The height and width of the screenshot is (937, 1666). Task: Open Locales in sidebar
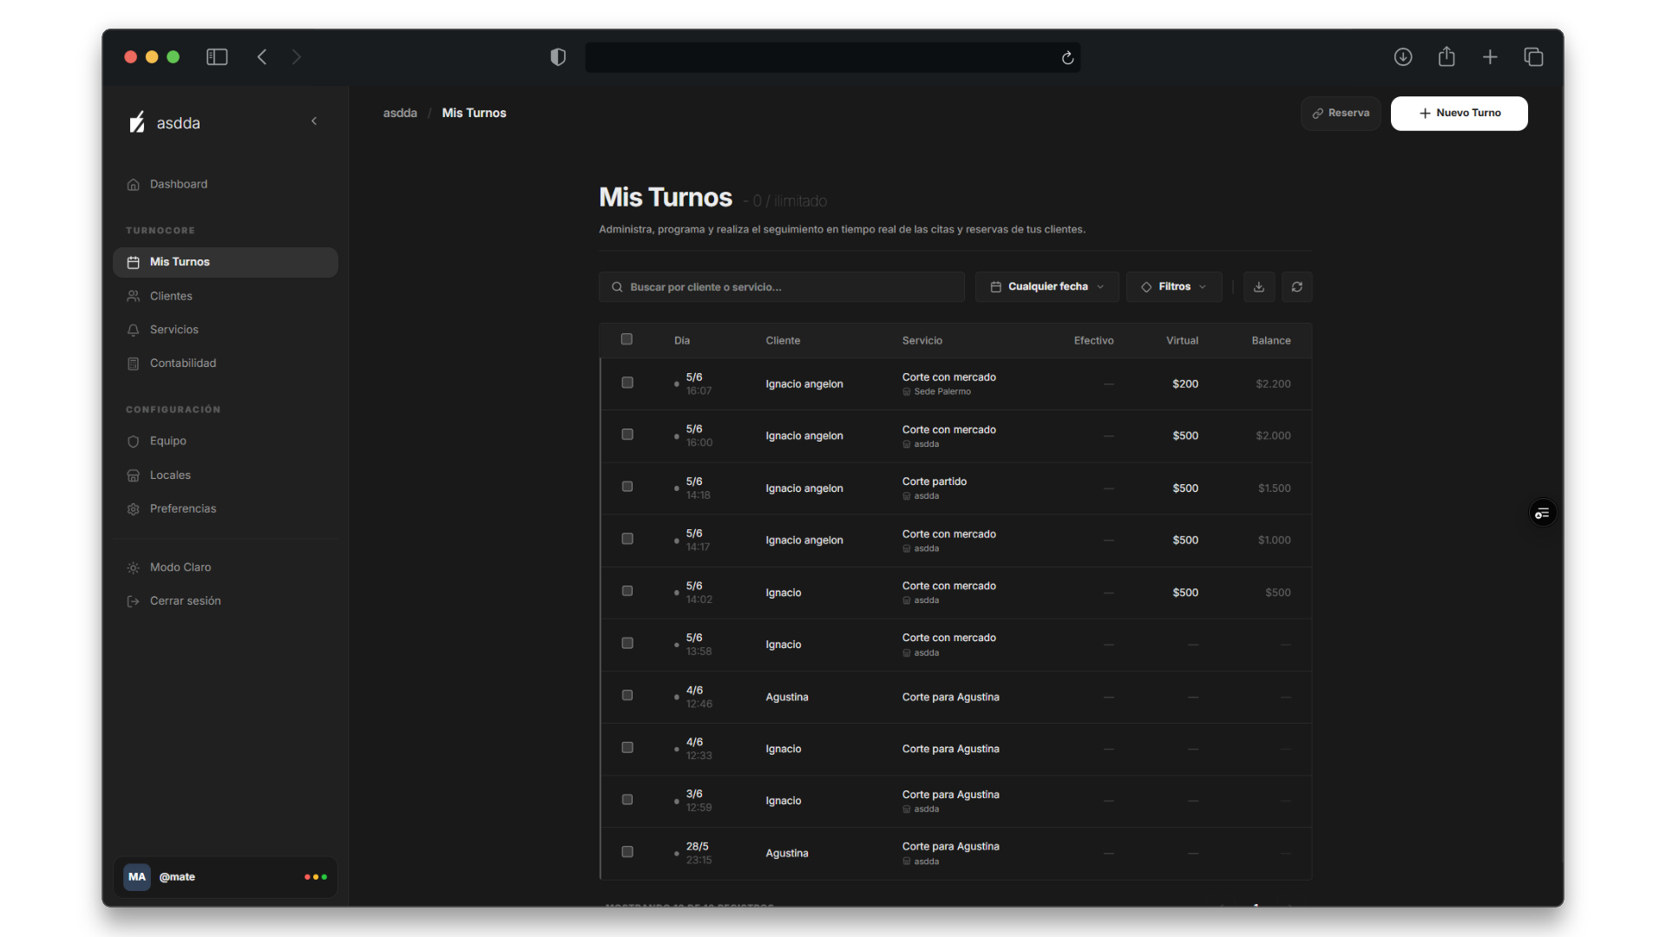[x=226, y=475]
